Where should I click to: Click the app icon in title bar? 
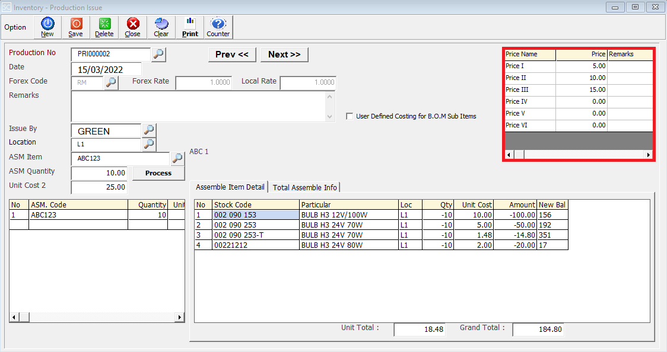tap(7, 7)
